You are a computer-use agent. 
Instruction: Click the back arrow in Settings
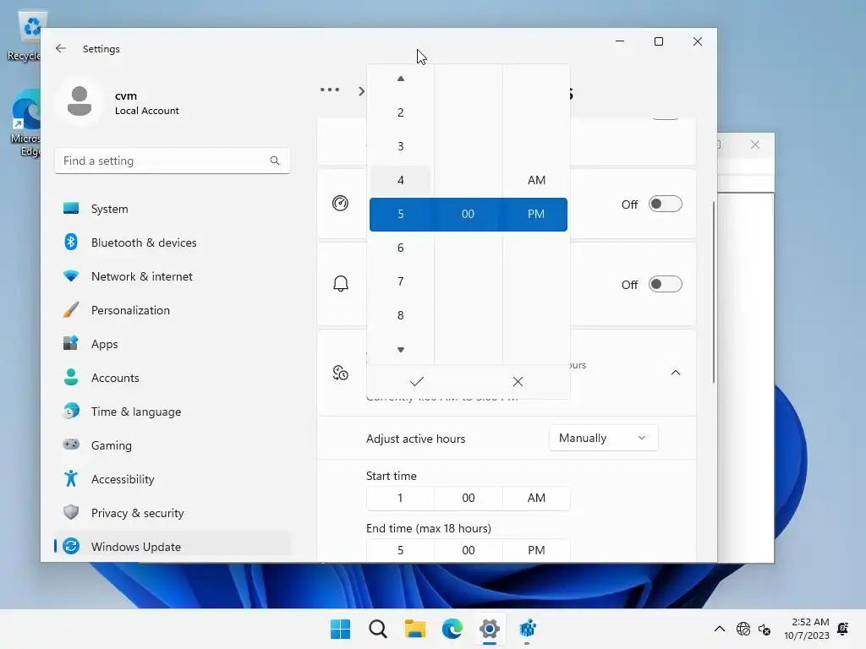[x=61, y=48]
